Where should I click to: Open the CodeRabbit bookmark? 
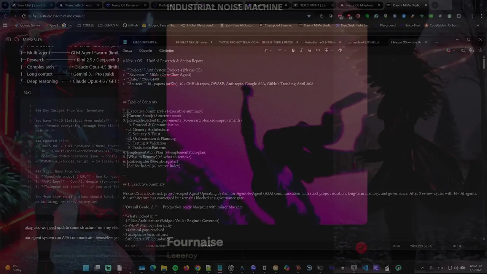(x=441, y=25)
